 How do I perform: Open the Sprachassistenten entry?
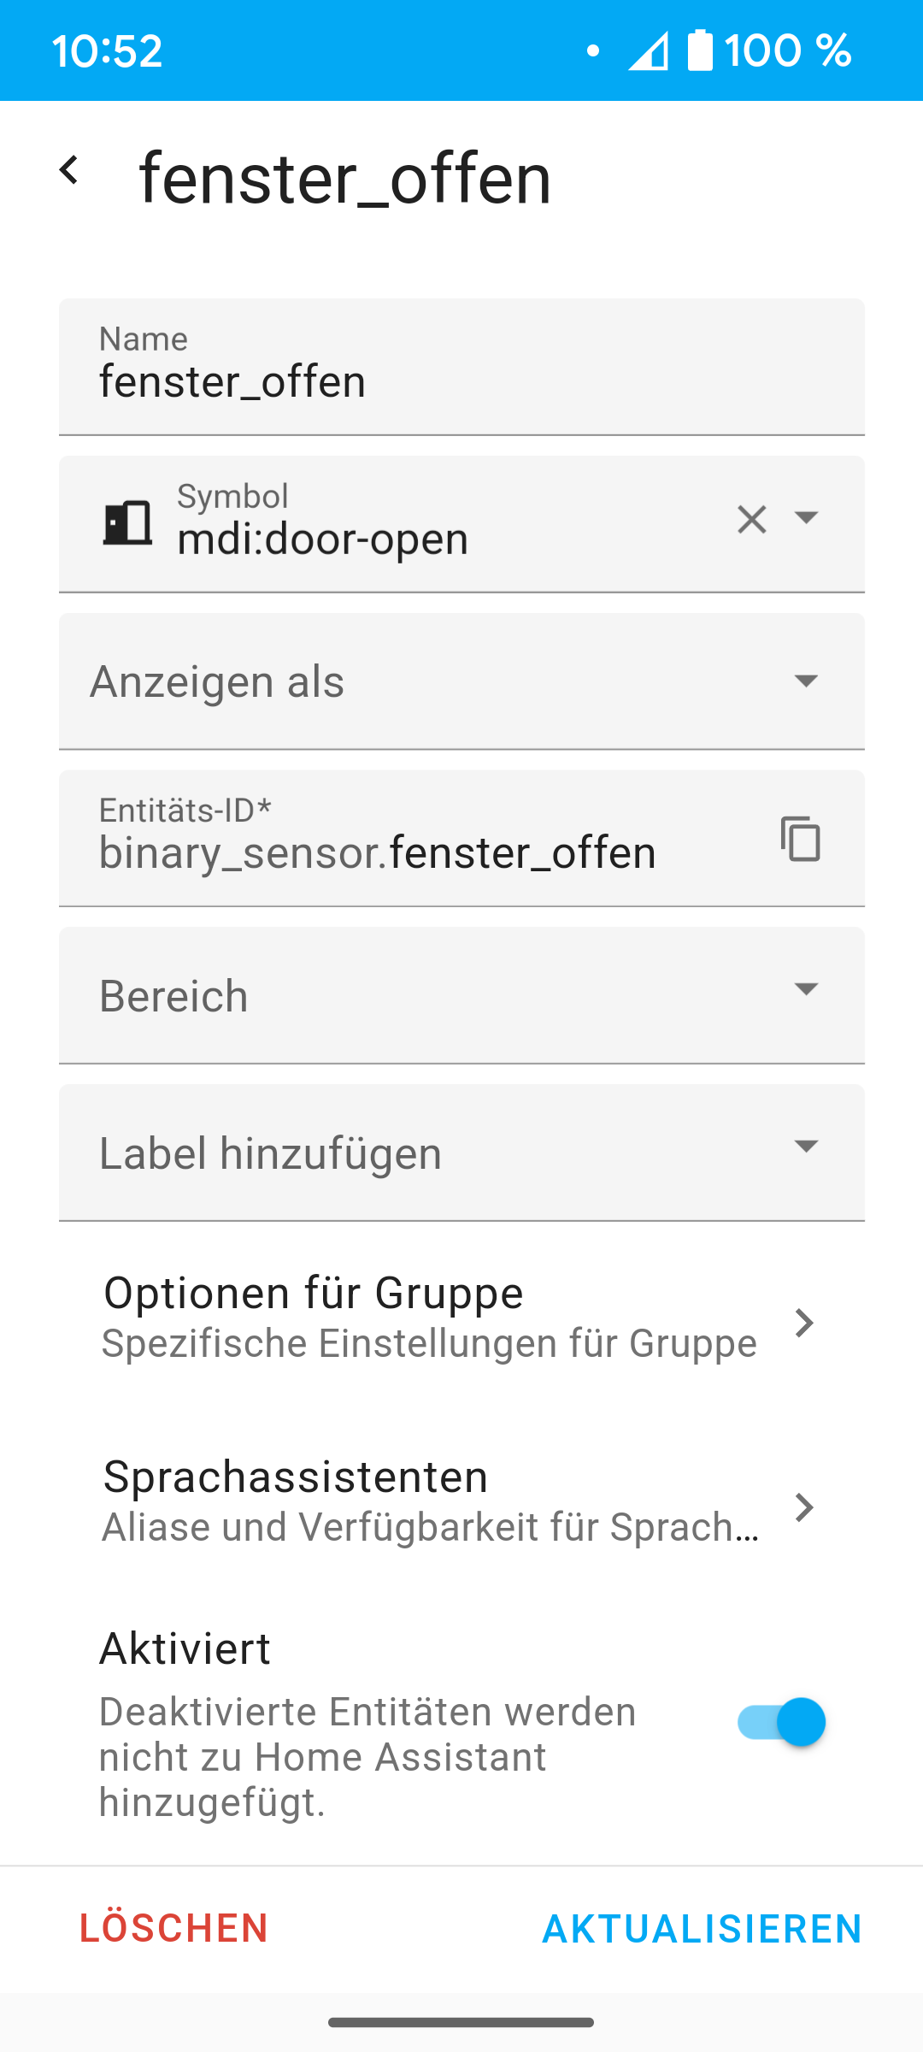click(x=427, y=1501)
